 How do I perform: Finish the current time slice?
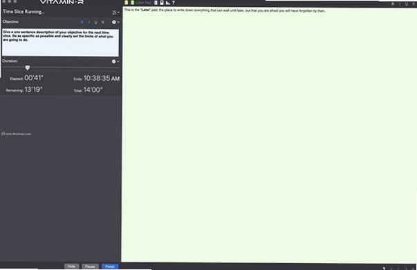[x=110, y=267]
